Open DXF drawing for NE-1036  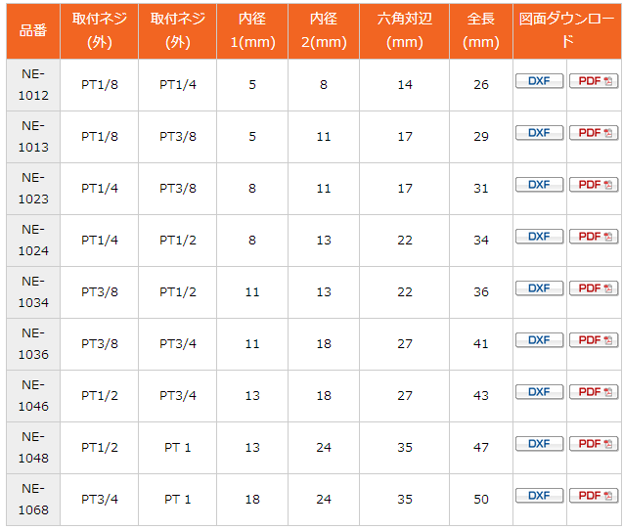click(x=539, y=340)
